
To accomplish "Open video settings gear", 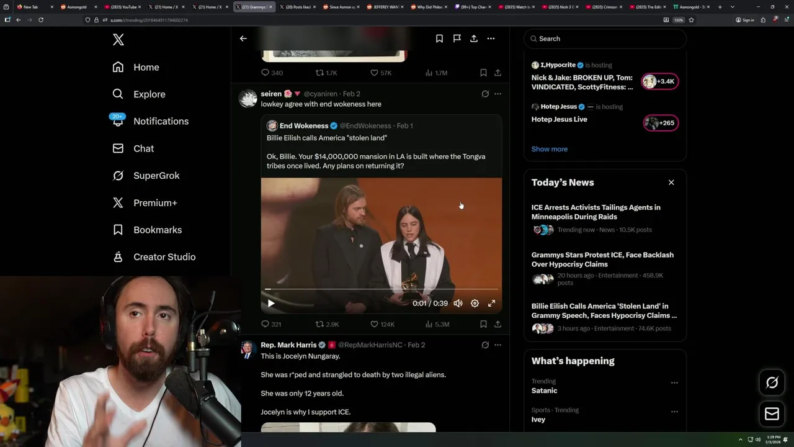I will pos(475,304).
